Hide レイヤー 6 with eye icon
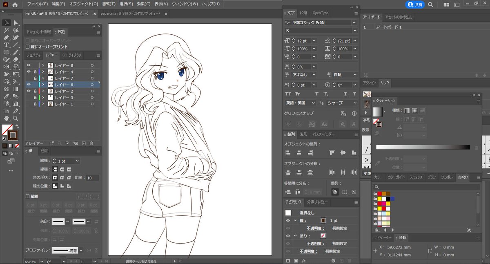Screen dimensions: 490x264 tap(29, 85)
